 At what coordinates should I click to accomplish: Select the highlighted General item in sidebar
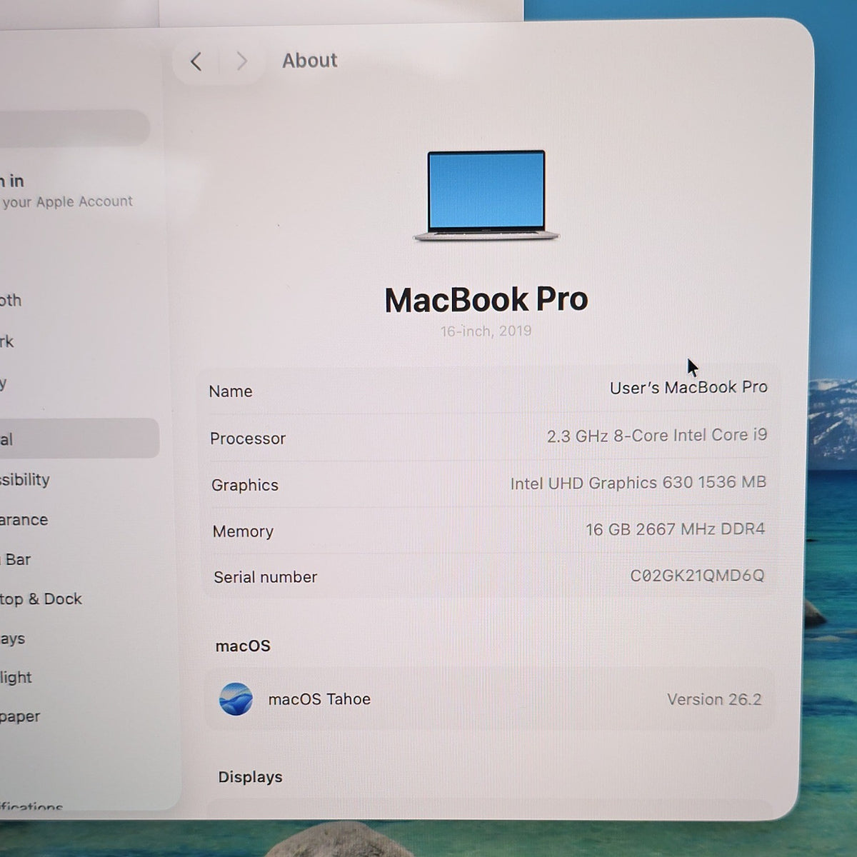[79, 439]
